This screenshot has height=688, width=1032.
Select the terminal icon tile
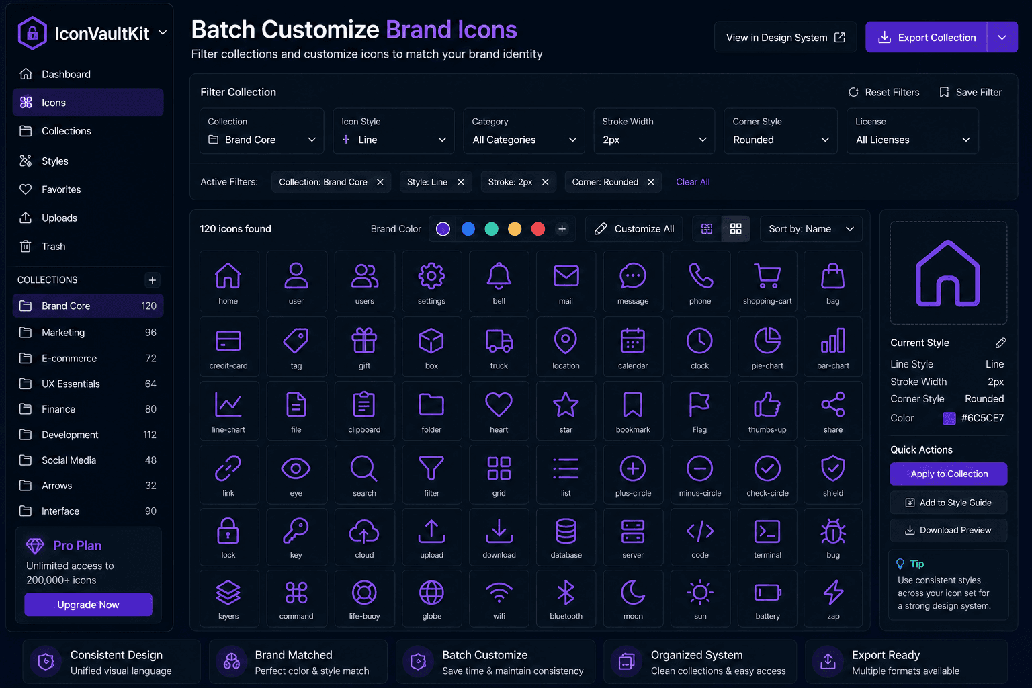click(x=767, y=537)
